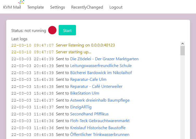Click the log panel scrollbar thumb

(182, 51)
